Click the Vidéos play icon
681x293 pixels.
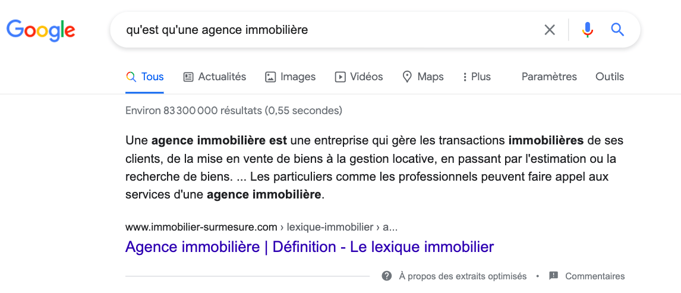tap(340, 77)
